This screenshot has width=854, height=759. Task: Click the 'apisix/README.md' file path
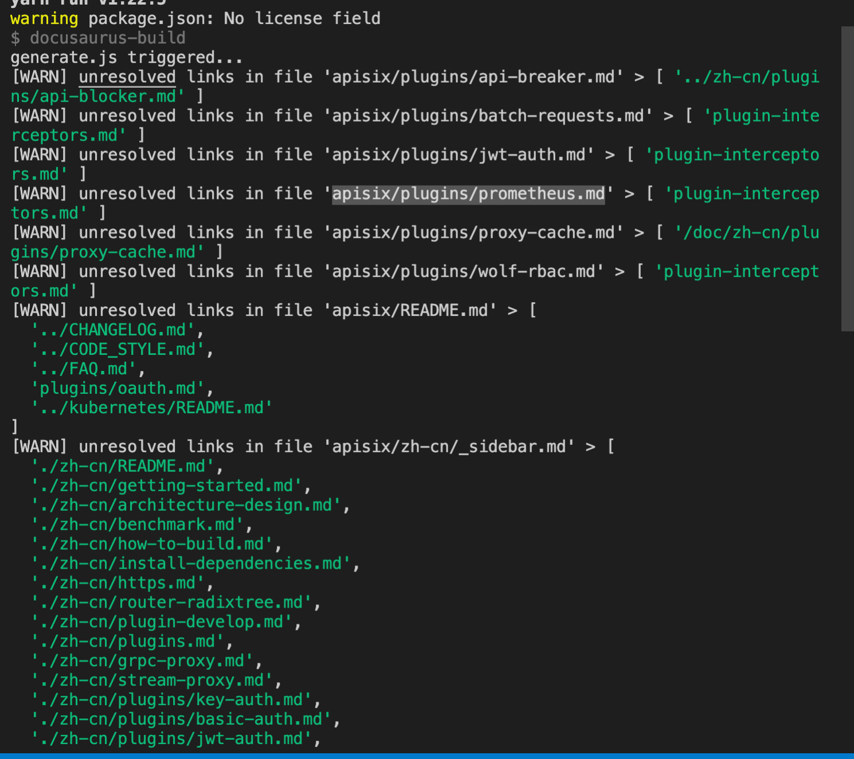coord(410,311)
